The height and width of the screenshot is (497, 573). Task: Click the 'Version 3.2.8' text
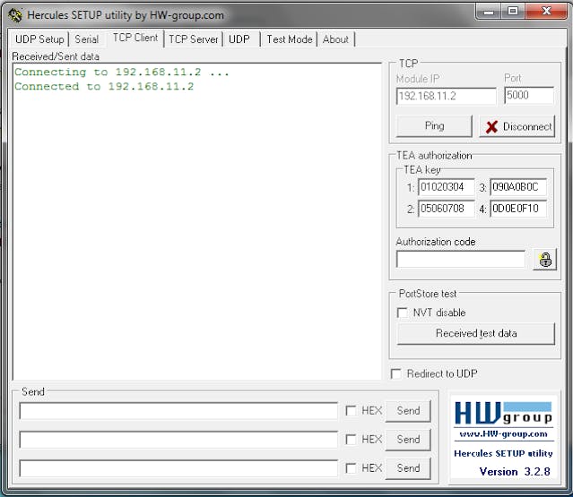(x=515, y=471)
